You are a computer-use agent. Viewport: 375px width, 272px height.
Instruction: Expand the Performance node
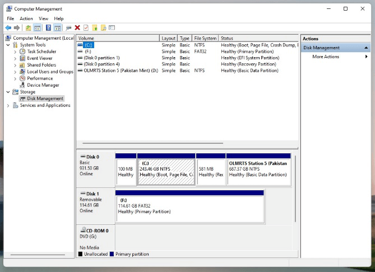15,78
